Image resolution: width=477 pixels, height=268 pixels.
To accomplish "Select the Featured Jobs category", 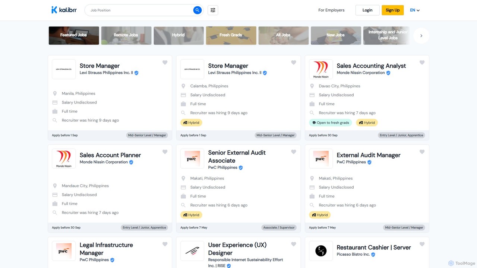I will tap(74, 35).
